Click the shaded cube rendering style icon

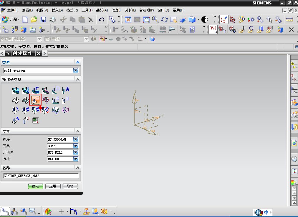coord(192,19)
